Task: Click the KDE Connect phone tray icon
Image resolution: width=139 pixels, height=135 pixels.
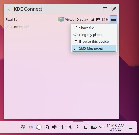Action: coord(78,127)
